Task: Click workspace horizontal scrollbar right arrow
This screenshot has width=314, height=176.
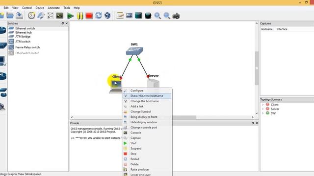Action: tap(253, 117)
